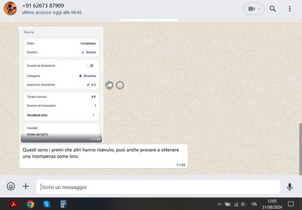Click the Escludi da Statistiche toggle in image
Viewport: 302px width, 210px height.
(x=90, y=66)
